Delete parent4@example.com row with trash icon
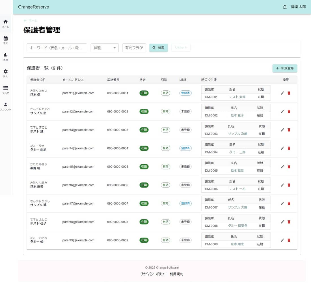The width and height of the screenshot is (311, 287). (x=289, y=148)
